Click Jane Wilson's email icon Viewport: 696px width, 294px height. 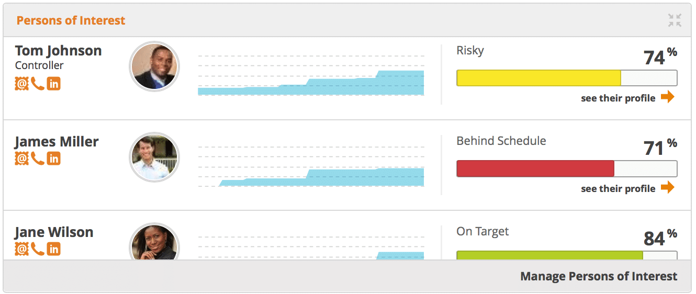[22, 249]
